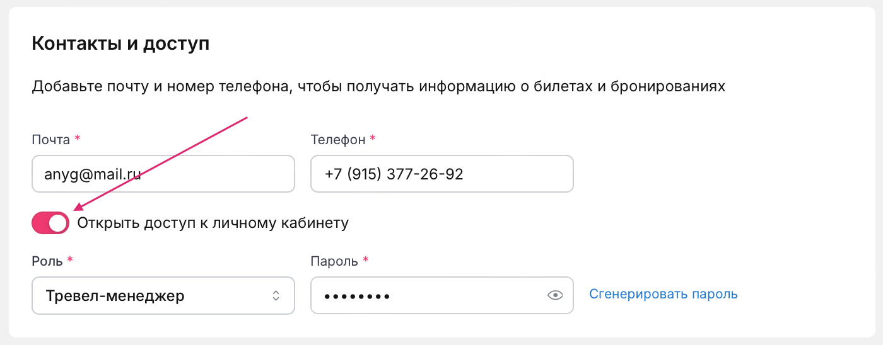Click the Пароль field label

click(334, 261)
